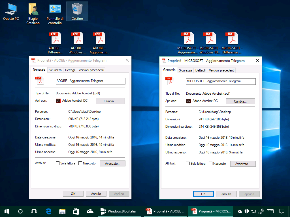Switch to Dettagli tab in ADOBE properties
The height and width of the screenshot is (217, 290).
[70, 70]
